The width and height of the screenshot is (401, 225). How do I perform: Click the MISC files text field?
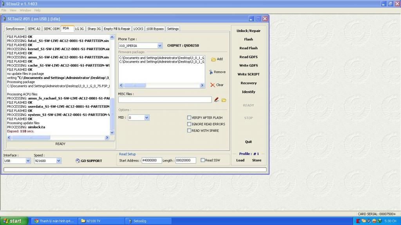click(165, 100)
